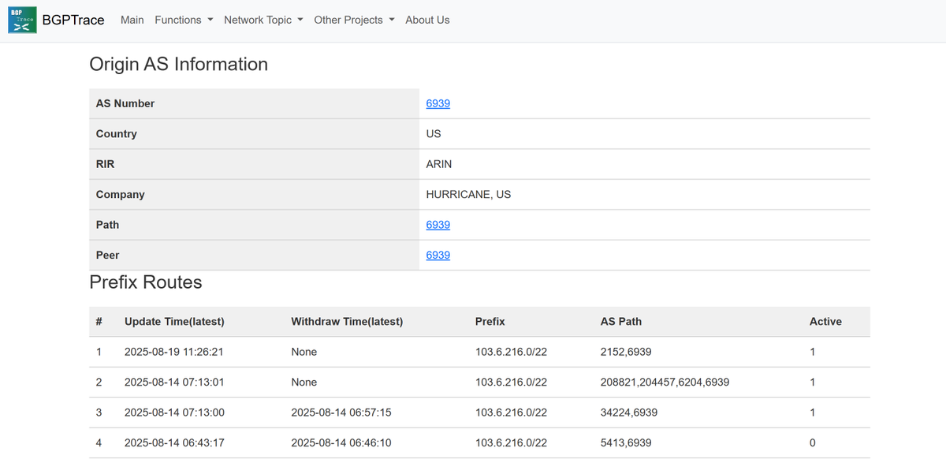Follow the Peer 6939 link

point(438,255)
